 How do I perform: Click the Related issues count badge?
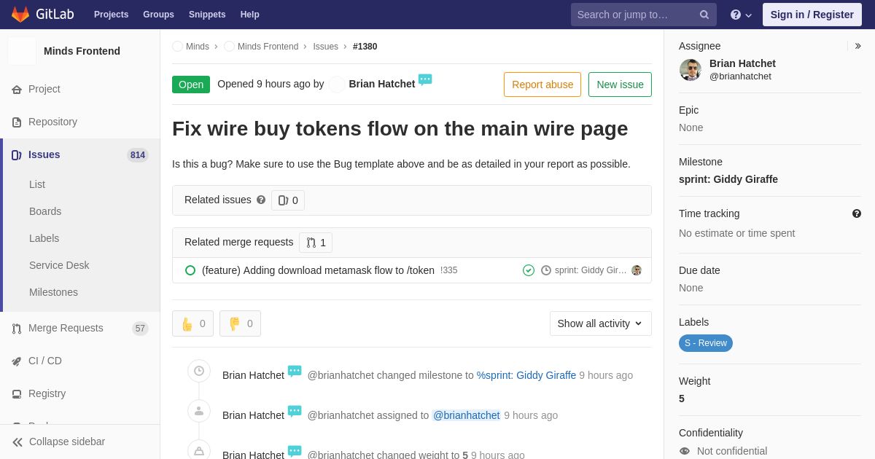point(288,200)
